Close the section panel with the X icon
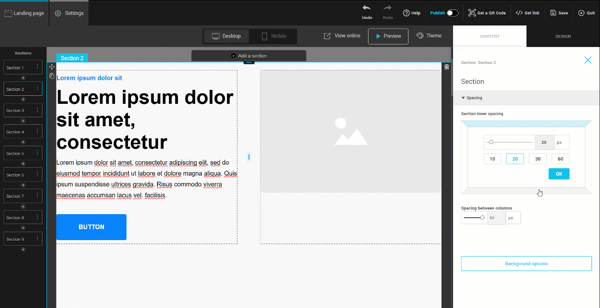The image size is (600, 308). 587,60
